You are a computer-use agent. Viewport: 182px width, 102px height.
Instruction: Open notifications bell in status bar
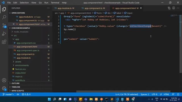point(178,94)
